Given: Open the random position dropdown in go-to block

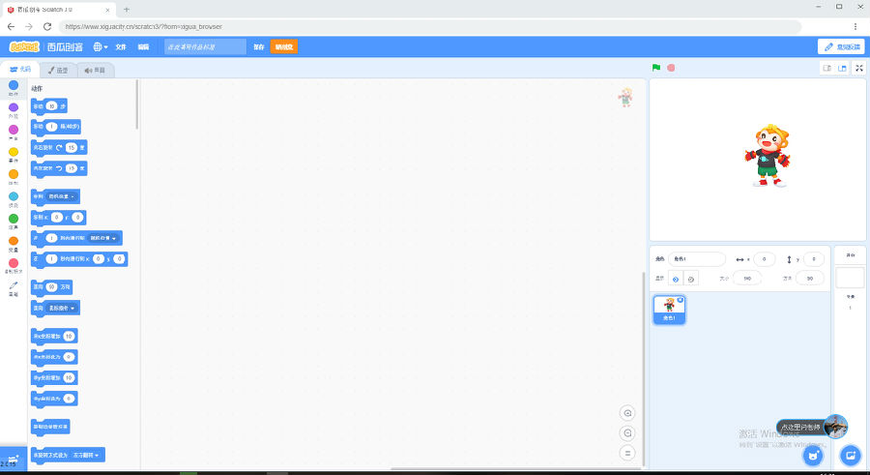Looking at the screenshot, I should point(62,196).
